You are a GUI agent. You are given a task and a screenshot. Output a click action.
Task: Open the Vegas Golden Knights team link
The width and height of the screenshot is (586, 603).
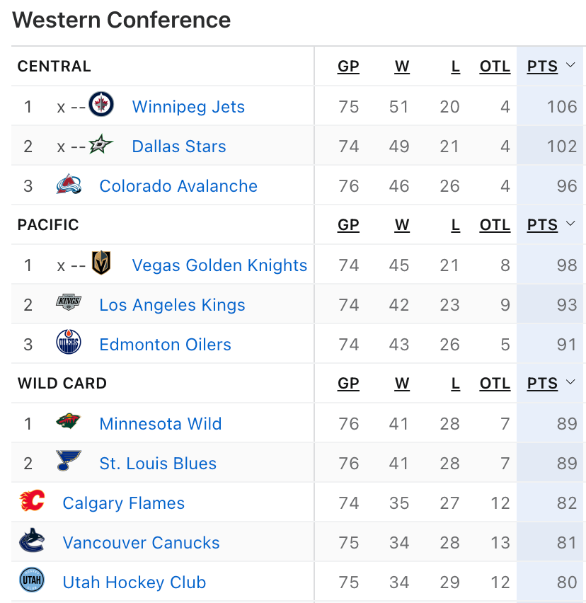219,265
